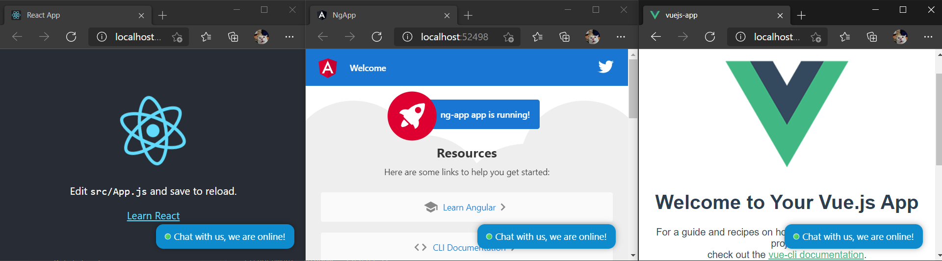942x261 pixels.
Task: Close the vuejs-app tab
Action: click(780, 16)
